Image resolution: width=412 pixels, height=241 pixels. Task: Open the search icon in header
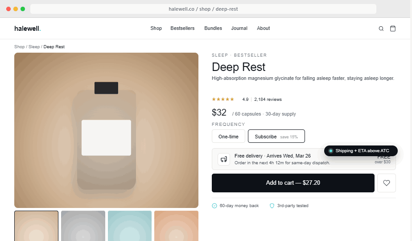click(x=381, y=29)
